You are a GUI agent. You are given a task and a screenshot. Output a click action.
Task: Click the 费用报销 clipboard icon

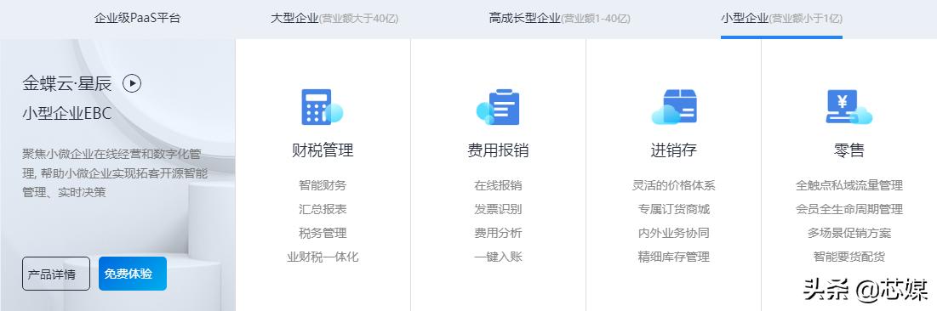point(498,107)
